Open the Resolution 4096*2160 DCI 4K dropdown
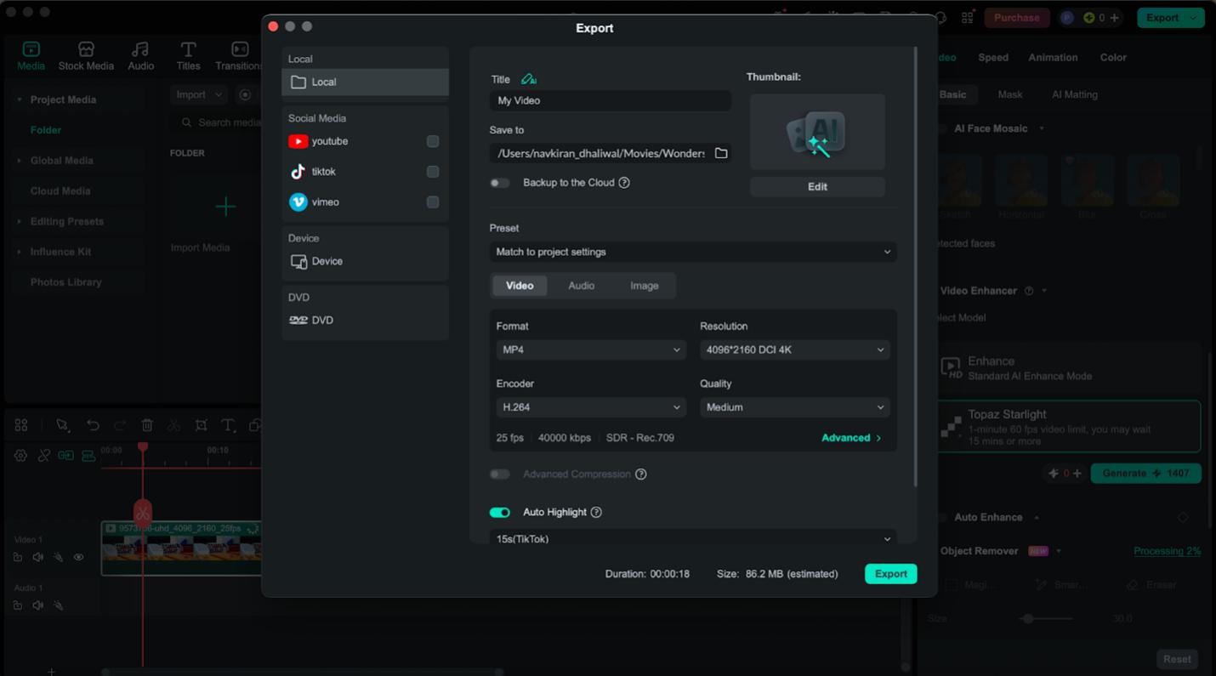The height and width of the screenshot is (676, 1216). click(x=794, y=349)
